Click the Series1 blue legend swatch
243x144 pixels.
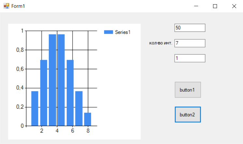pos(108,32)
